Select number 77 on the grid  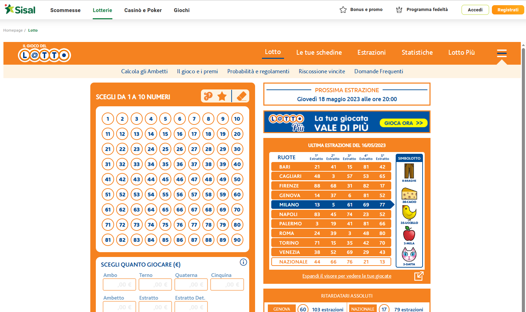(x=194, y=225)
